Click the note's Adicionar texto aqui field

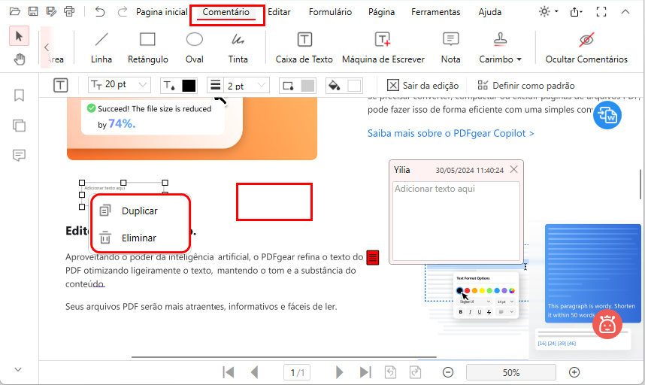[x=456, y=221]
